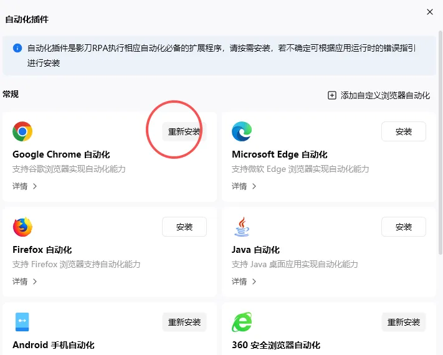Screen dimensions: 443x355
Task: Click description 支持 Java 桌面应用实现自动化能力
Action: [295, 264]
